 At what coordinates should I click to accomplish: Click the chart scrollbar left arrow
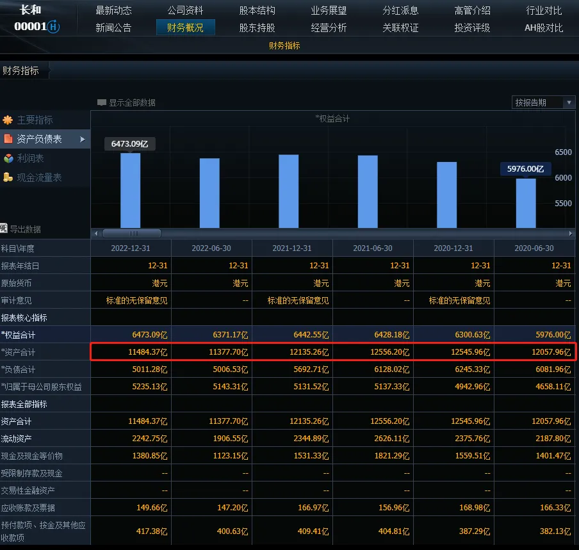[96, 234]
